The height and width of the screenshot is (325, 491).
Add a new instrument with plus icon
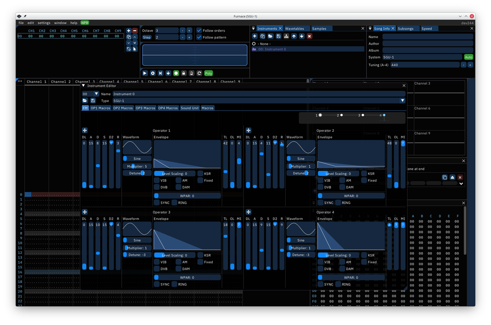point(255,36)
